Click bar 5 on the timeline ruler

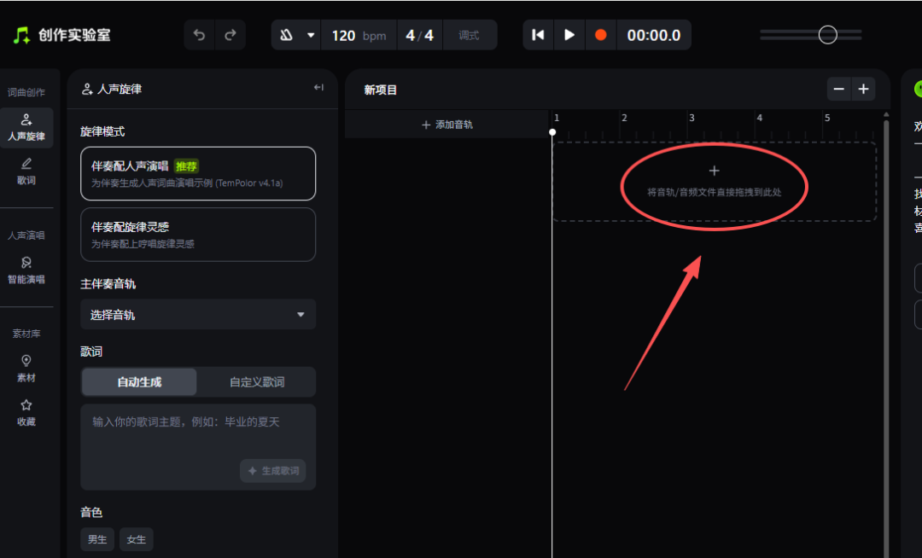(827, 118)
